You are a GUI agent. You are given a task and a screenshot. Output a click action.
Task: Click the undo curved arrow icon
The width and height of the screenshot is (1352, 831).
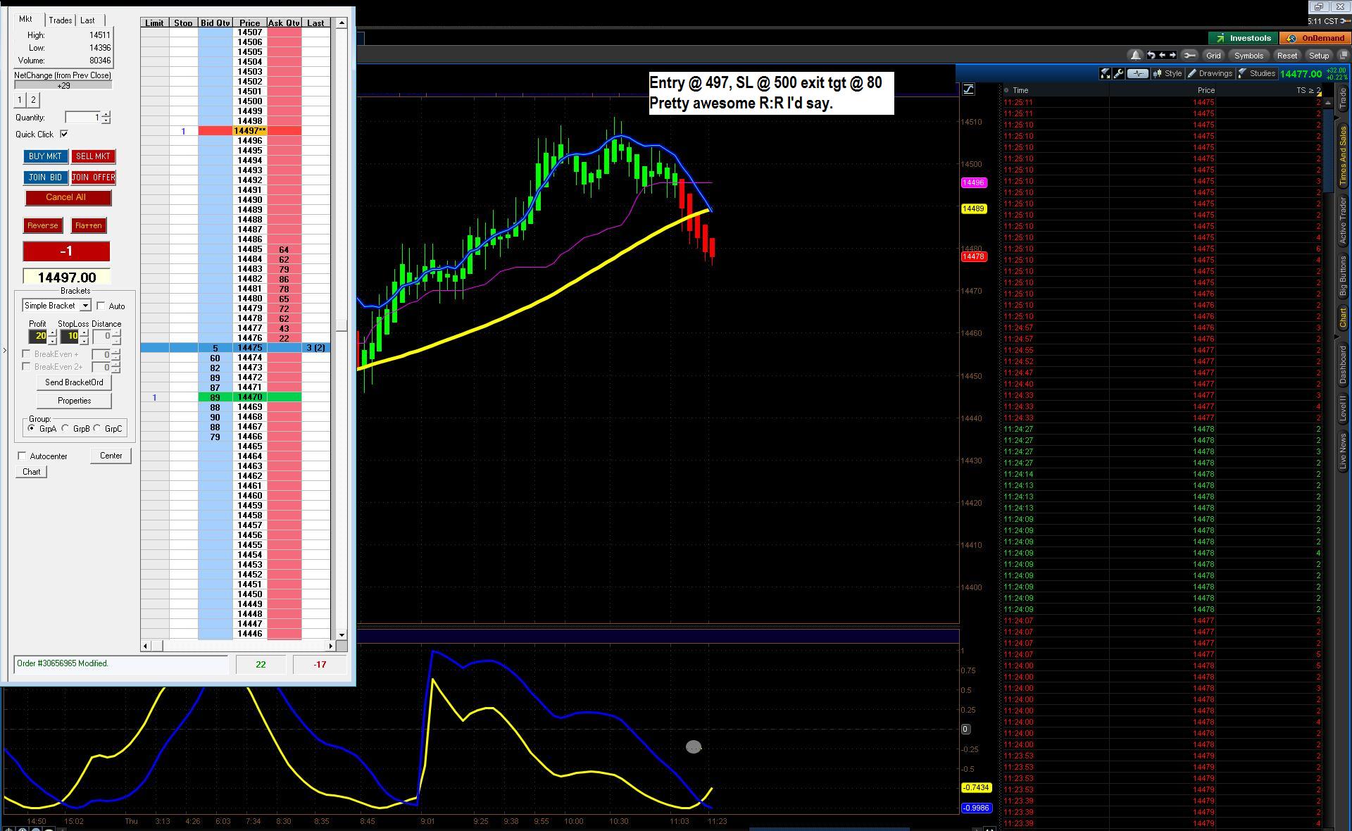pos(1151,55)
